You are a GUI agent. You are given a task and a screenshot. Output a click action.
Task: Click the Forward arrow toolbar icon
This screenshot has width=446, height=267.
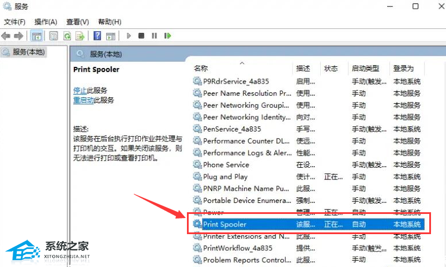tap(18, 36)
